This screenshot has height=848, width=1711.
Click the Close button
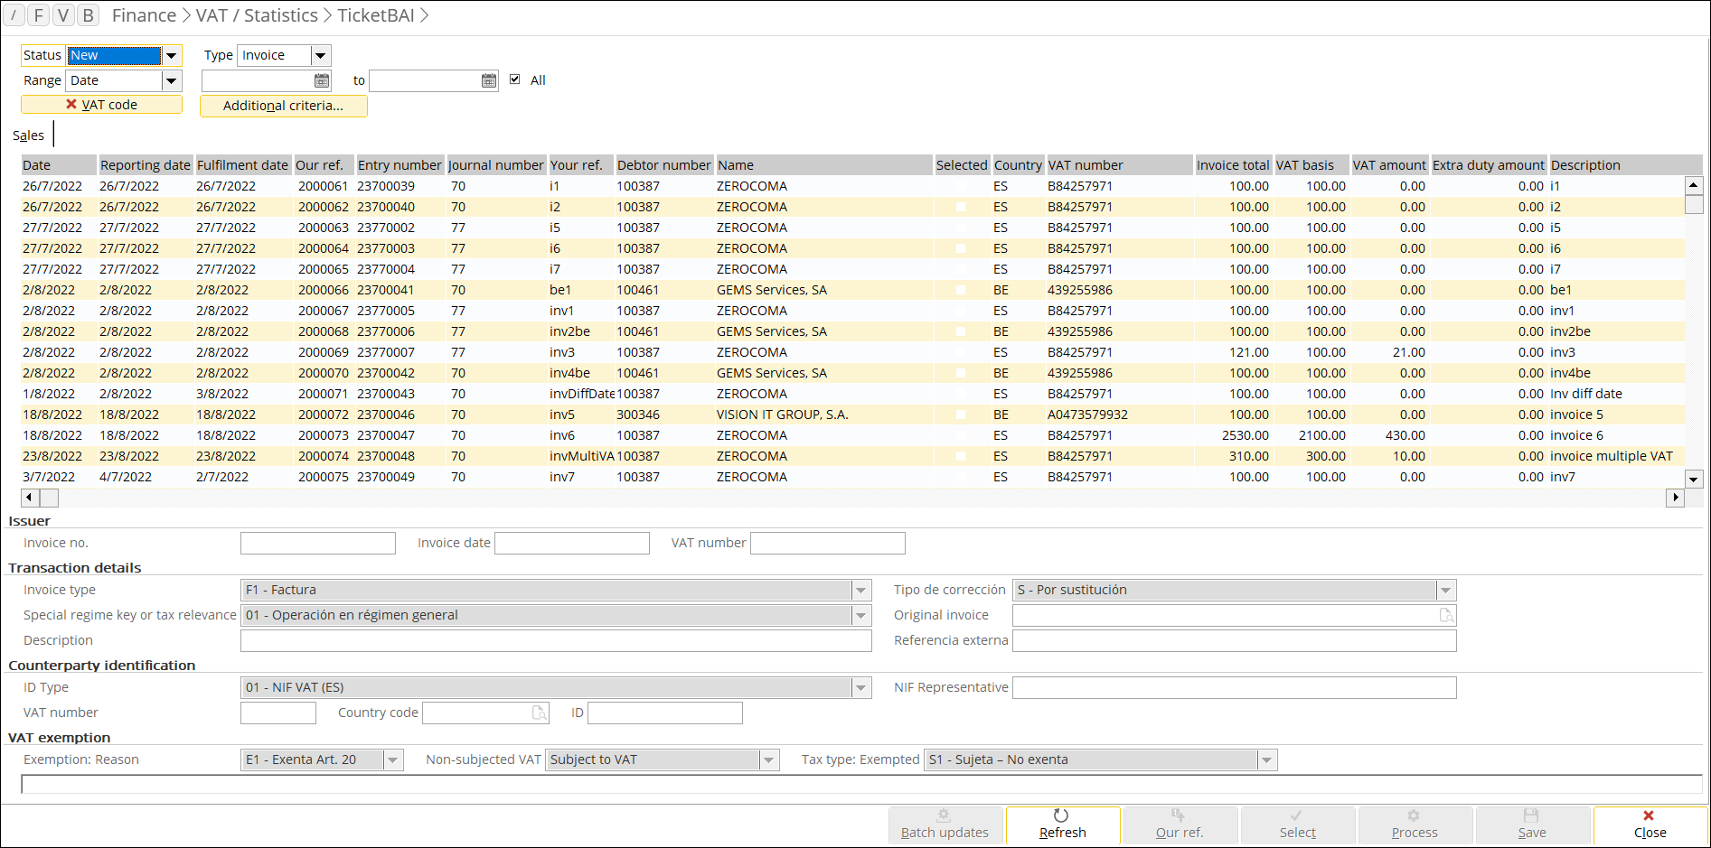click(x=1650, y=825)
